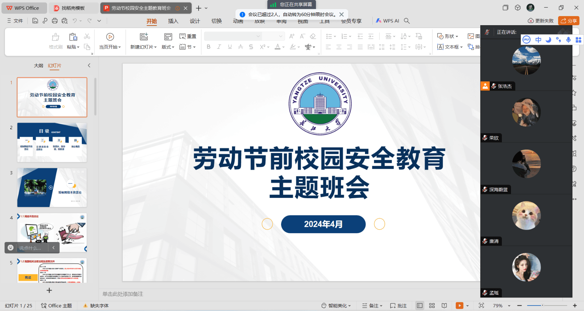Click the fit-slide-to-window icon in status bar
This screenshot has width=584, height=311.
[x=481, y=306]
